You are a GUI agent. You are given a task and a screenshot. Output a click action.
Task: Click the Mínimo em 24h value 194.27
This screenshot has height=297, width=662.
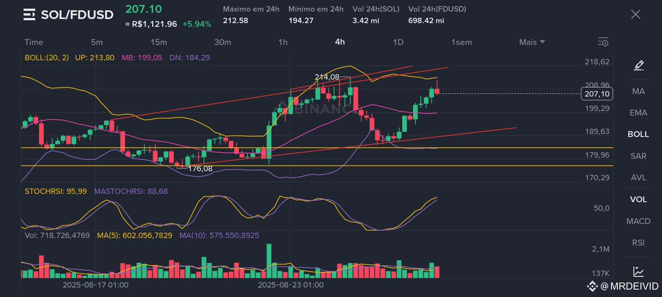(x=301, y=21)
